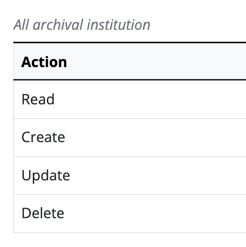Viewport: 246px width, 247px height.
Task: Click the Delete action label
Action: [x=43, y=213]
